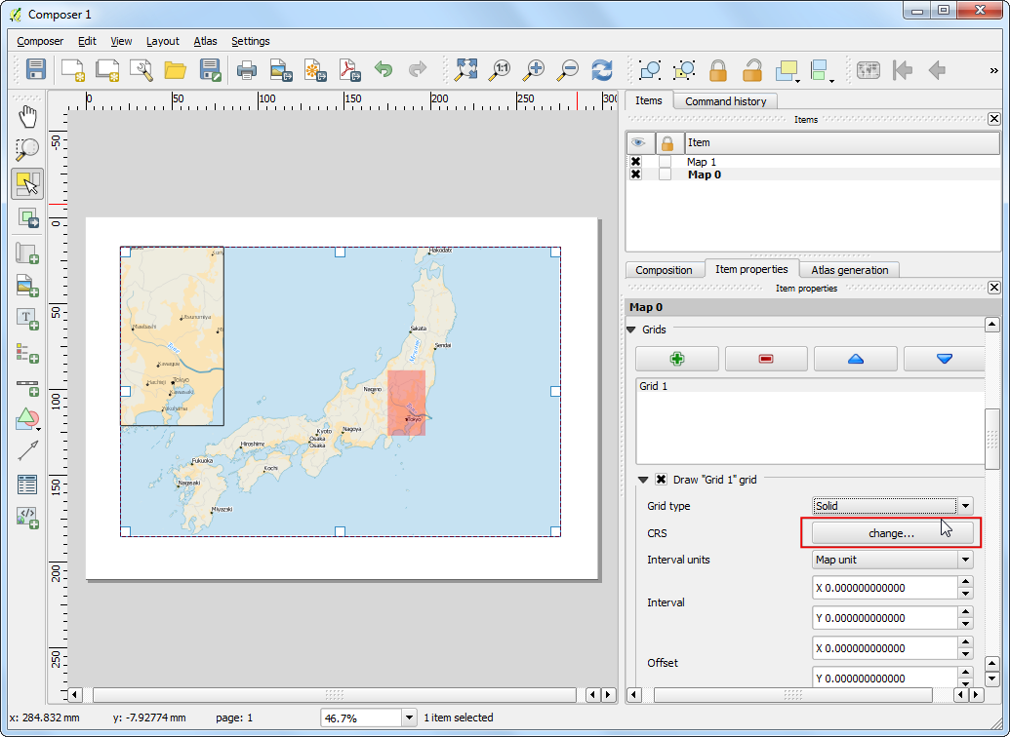Click the item properties horizontal scrollbar handle
Image resolution: width=1010 pixels, height=737 pixels.
click(793, 695)
